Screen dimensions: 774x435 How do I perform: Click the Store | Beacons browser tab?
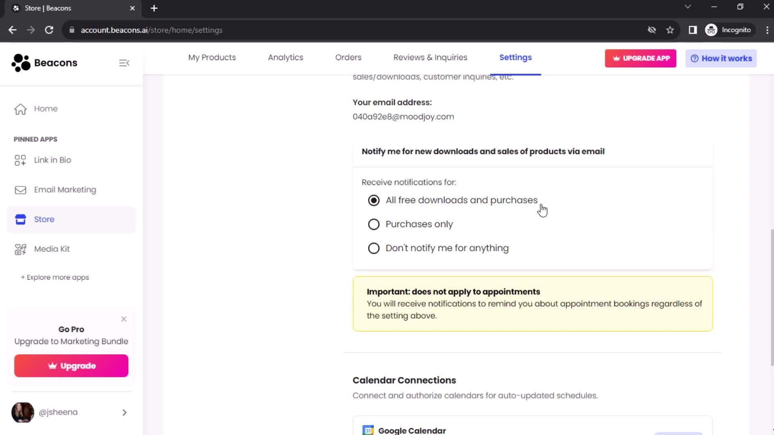[73, 8]
